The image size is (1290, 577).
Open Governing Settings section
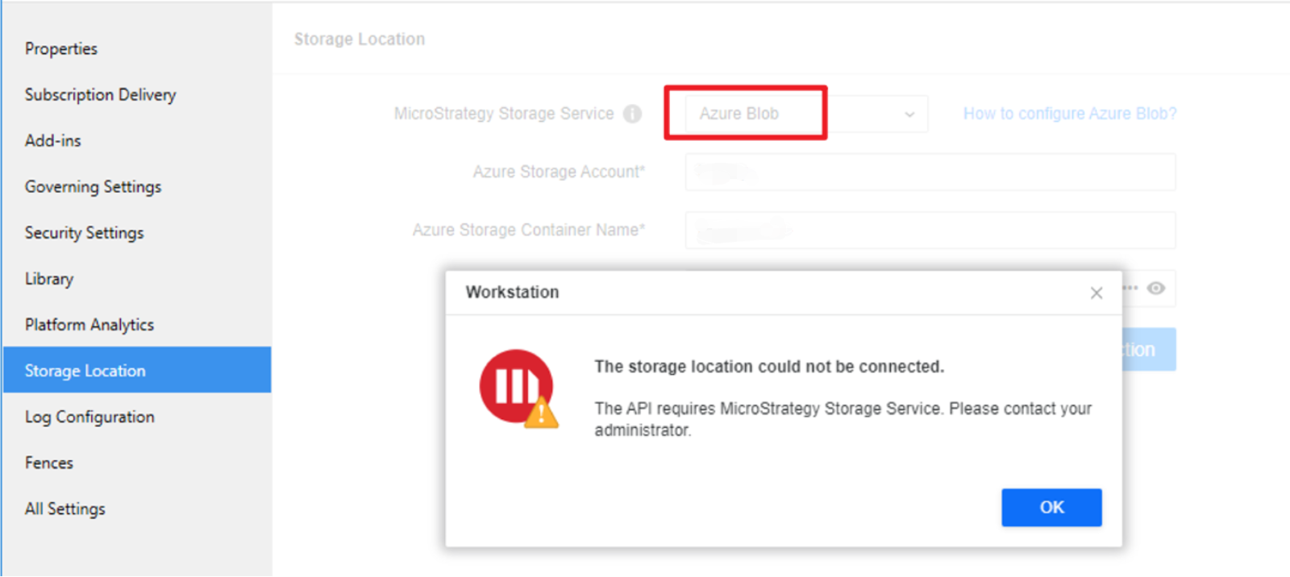94,187
